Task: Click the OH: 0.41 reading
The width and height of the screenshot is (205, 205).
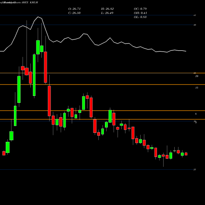Action: pyautogui.click(x=140, y=13)
